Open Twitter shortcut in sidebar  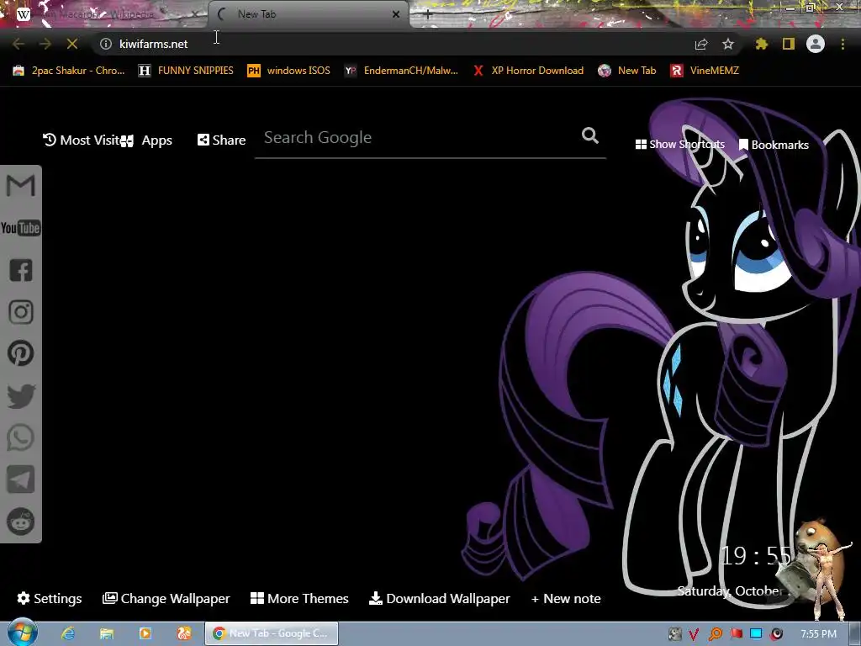pyautogui.click(x=21, y=396)
